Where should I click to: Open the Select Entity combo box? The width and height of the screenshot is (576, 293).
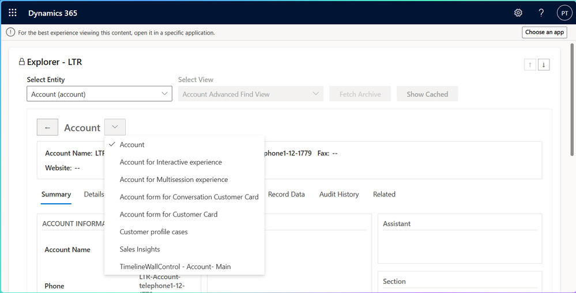point(99,94)
